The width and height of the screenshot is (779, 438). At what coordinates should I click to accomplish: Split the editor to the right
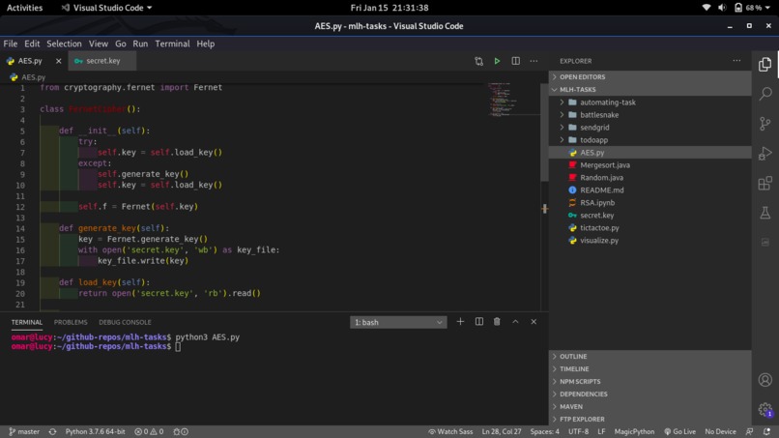516,61
